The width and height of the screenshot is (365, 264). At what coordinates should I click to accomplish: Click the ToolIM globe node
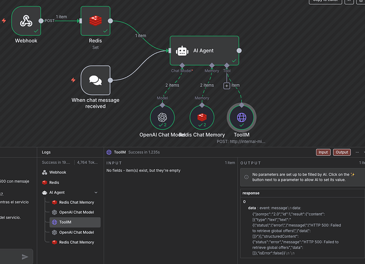[241, 117]
